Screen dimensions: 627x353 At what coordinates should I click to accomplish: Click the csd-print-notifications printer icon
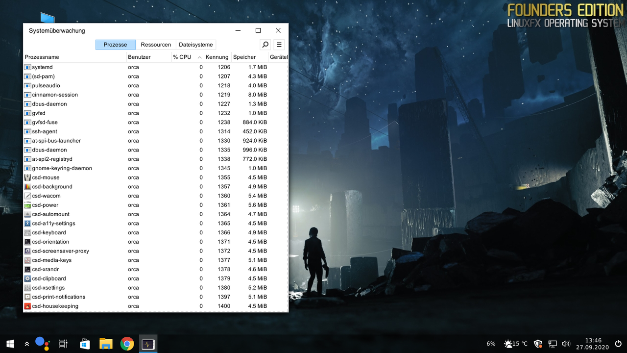[28, 297]
